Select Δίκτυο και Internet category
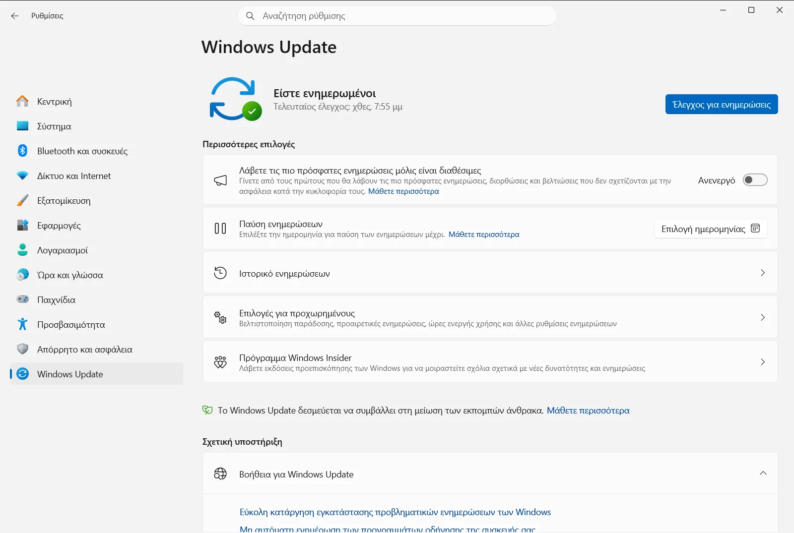Viewport: 794px width, 533px height. tap(96, 176)
